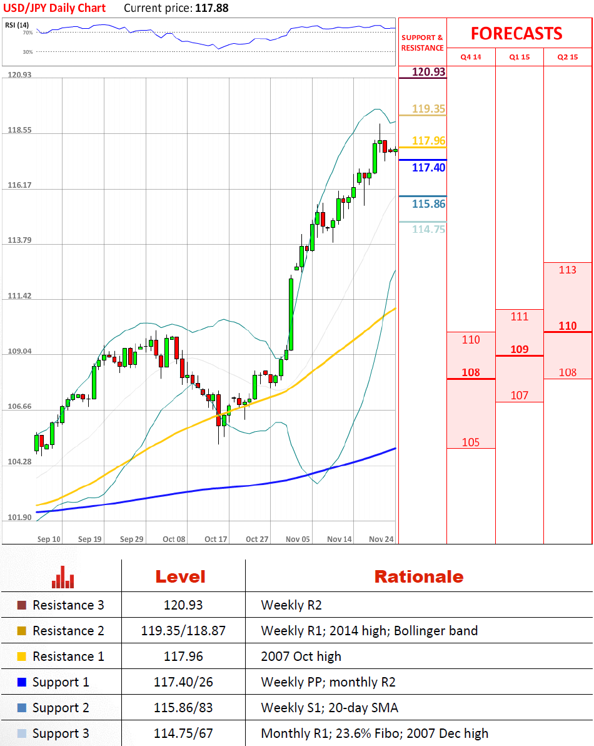Screen dimensions: 594x746
Task: Select the Q1 15 forecast column header
Action: point(520,57)
